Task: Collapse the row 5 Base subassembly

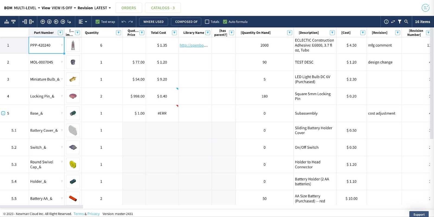Action: (x=3, y=113)
